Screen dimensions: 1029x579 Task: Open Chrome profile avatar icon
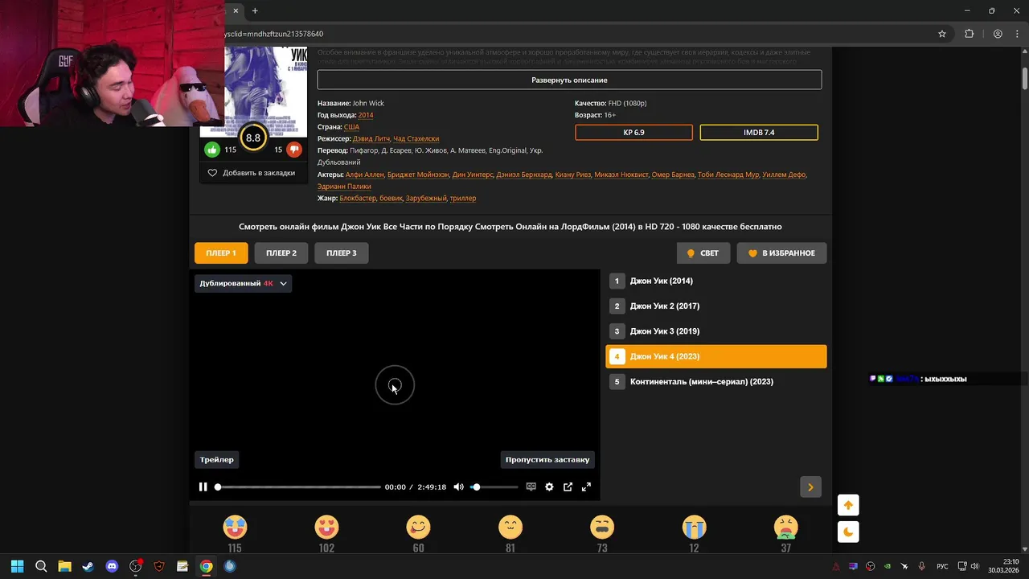pos(998,34)
